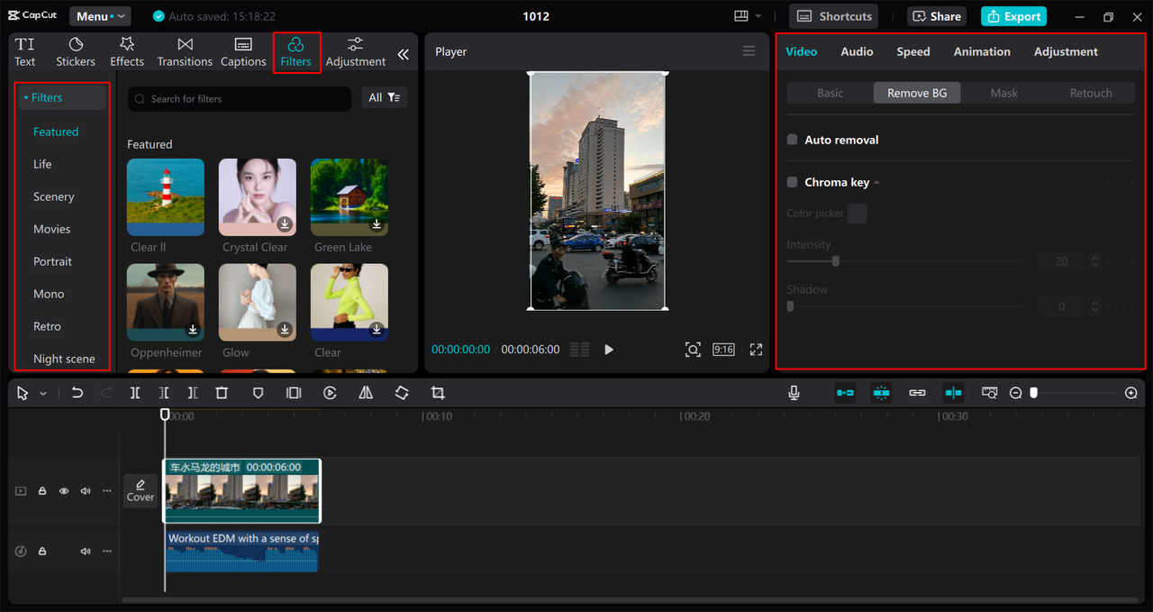Open the Captions panel
The width and height of the screenshot is (1153, 612).
tap(243, 52)
